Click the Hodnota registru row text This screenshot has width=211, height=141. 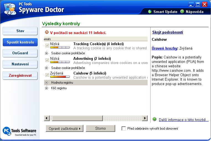[62, 83]
